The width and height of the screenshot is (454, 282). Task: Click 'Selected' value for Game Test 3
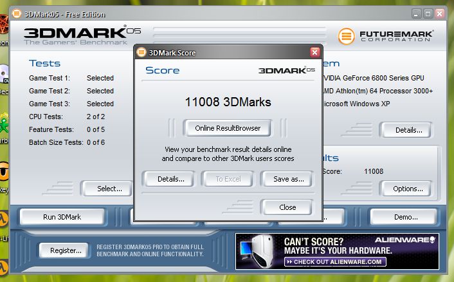coord(100,104)
